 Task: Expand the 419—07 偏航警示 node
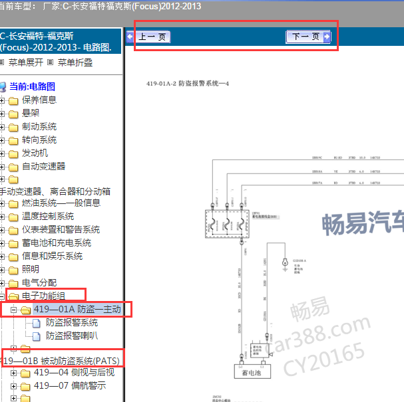click(14, 386)
